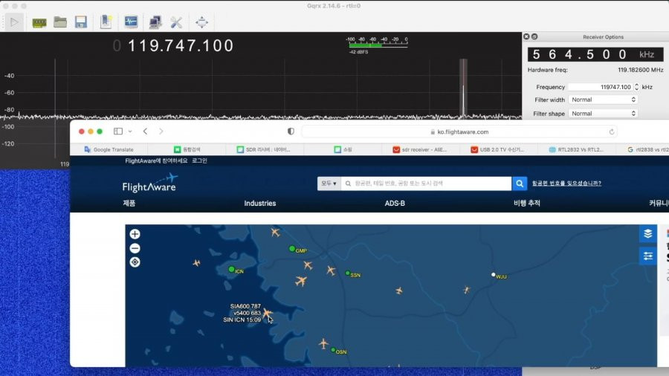The height and width of the screenshot is (376, 669).
Task: Click the 564.500 kHz offset display in Receiver Options
Action: point(595,54)
